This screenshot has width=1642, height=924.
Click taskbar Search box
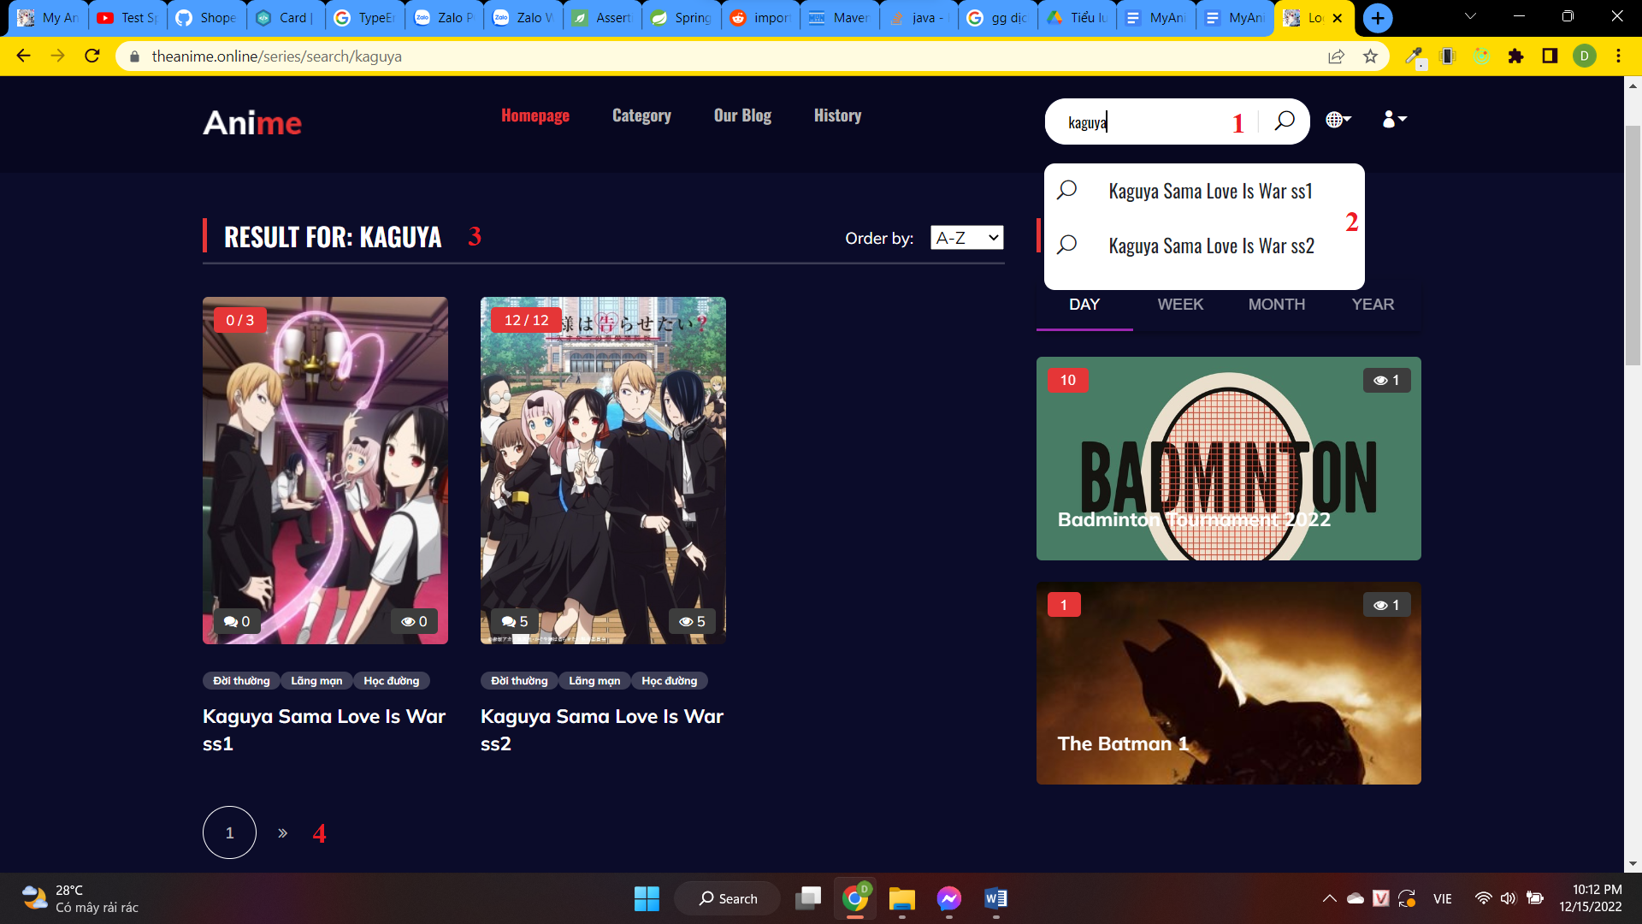click(728, 898)
